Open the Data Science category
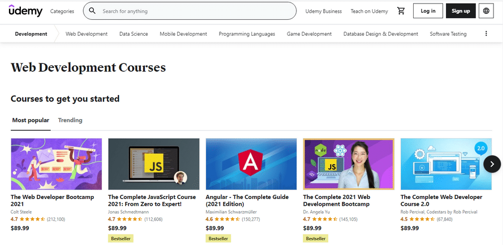503x245 pixels. (134, 34)
